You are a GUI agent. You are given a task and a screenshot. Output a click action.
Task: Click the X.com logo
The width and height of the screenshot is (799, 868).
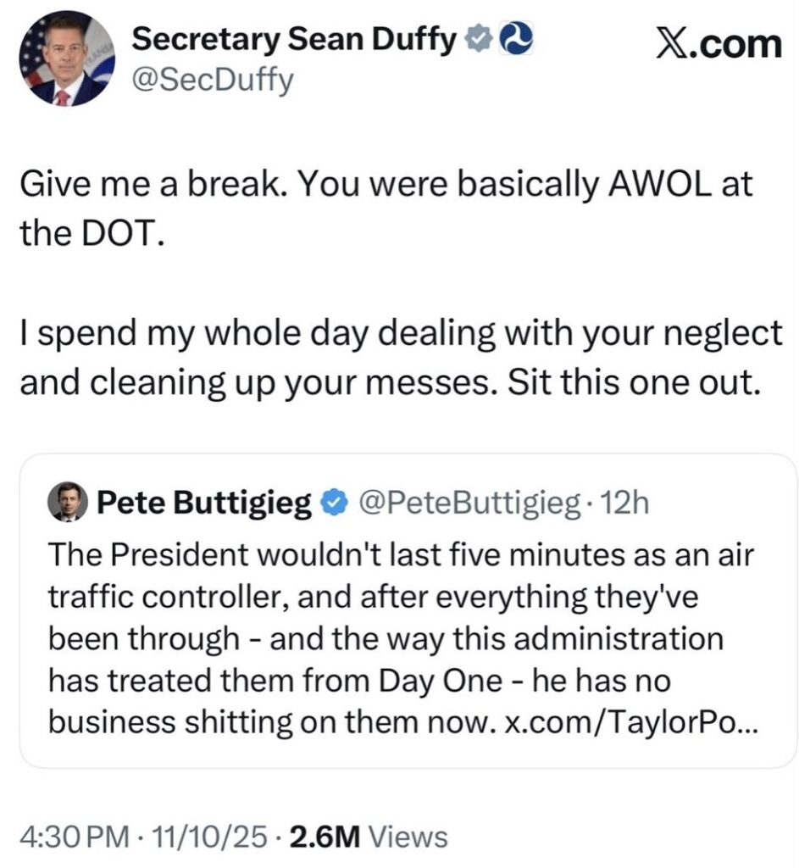[719, 42]
